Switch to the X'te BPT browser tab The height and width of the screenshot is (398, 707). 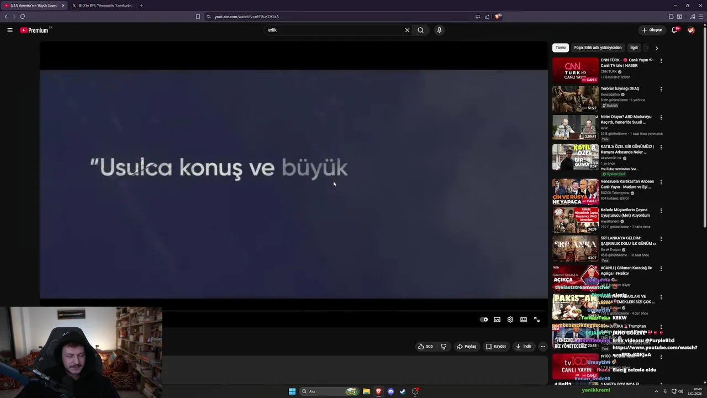click(103, 6)
